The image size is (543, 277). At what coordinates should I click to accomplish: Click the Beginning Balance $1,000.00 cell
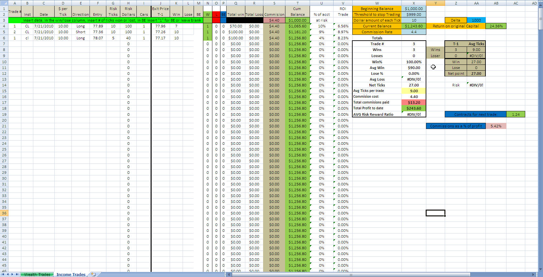click(x=414, y=9)
